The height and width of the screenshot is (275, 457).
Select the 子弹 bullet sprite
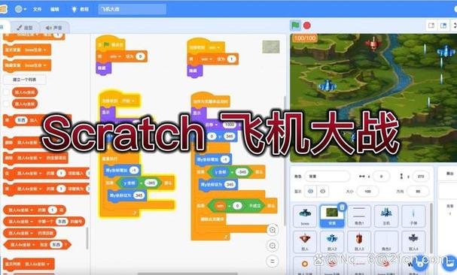[413, 216]
